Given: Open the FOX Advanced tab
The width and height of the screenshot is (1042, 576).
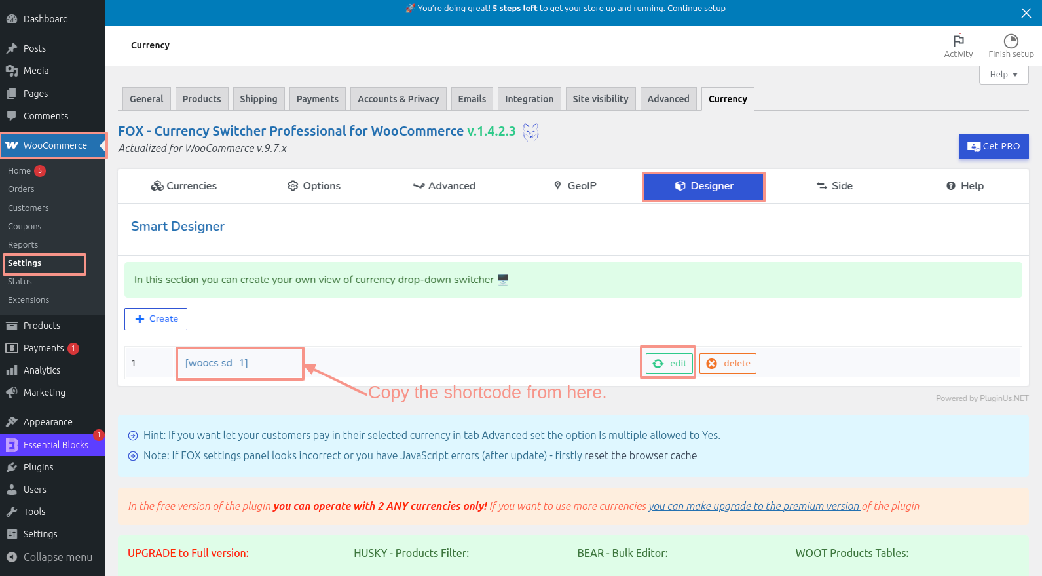Looking at the screenshot, I should pyautogui.click(x=444, y=186).
